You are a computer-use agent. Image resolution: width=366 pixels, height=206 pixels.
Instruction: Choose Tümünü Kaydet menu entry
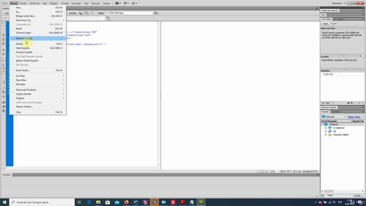(38, 52)
